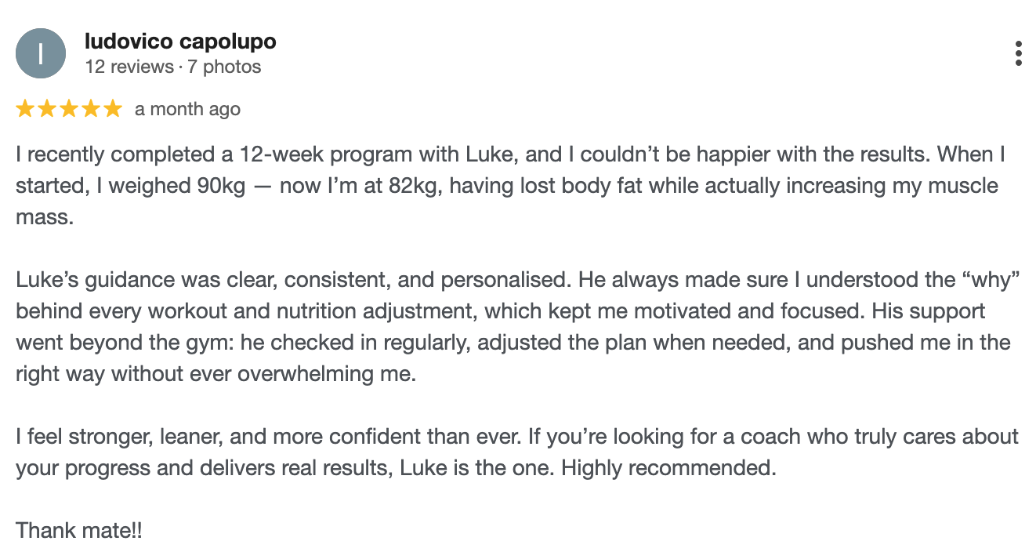Viewport: 1036px width, 541px height.
Task: Click the first yellow rating star
Action: pos(25,109)
